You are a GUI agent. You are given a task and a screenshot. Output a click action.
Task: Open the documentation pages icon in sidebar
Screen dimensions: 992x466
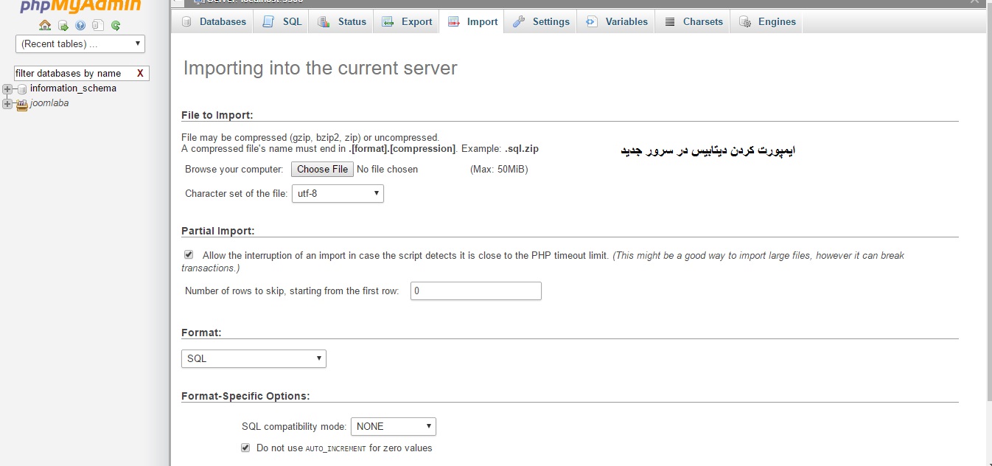pos(98,26)
